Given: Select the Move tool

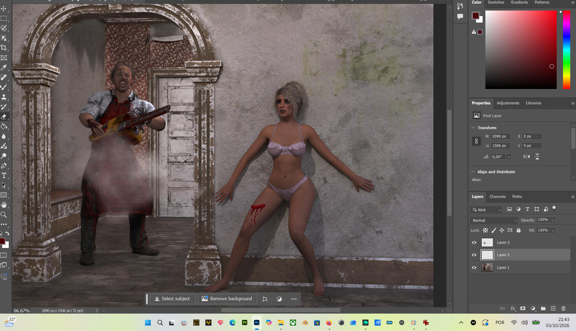Looking at the screenshot, I should point(4,9).
